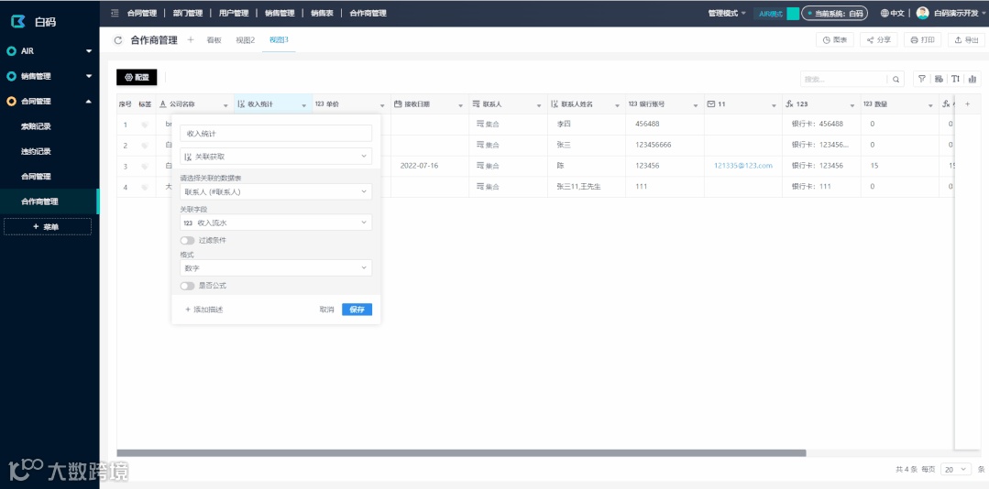Open 违约记录 in the sidebar
Viewport: 989px width, 489px height.
click(36, 151)
